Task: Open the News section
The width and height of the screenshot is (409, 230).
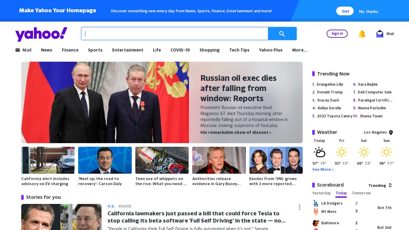Action: (46, 50)
